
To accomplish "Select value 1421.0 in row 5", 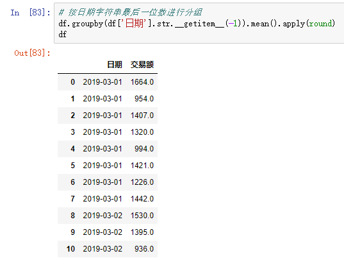I will click(142, 166).
